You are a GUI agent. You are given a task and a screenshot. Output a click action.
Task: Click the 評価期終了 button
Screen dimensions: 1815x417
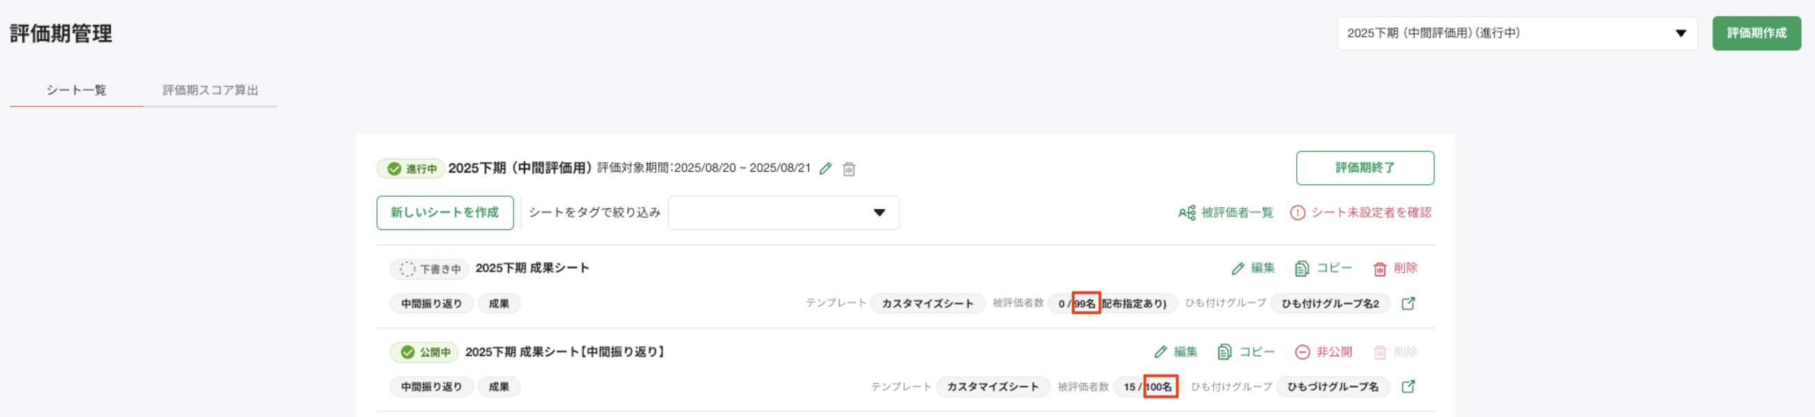[1364, 168]
